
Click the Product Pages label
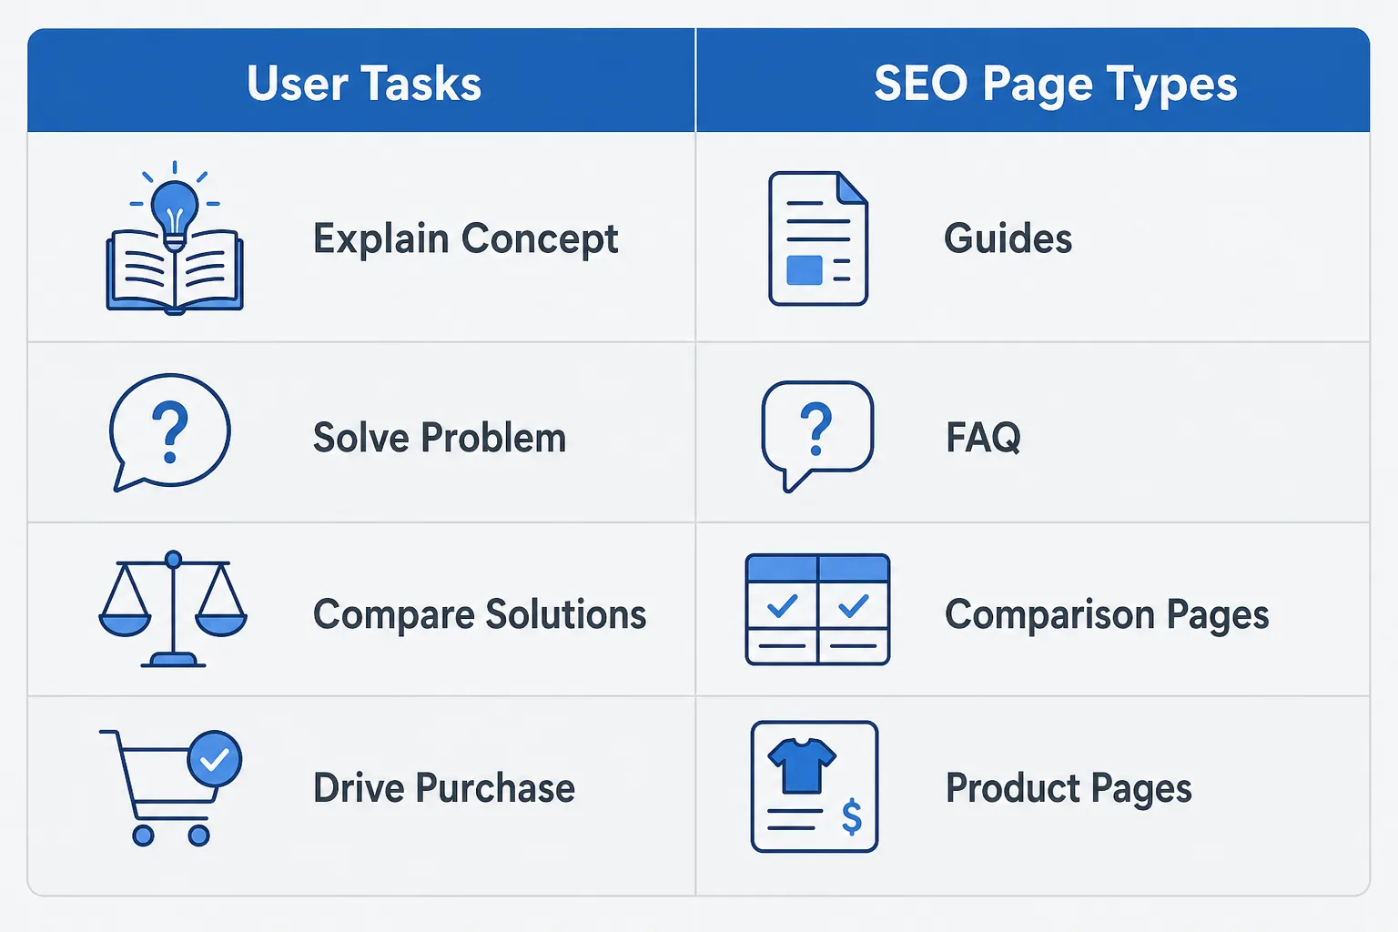1069,789
